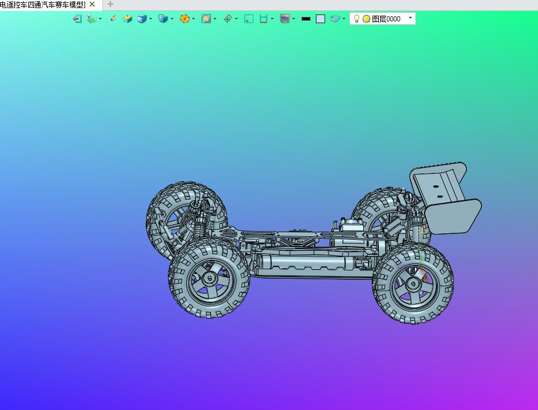Expand the monitor display dropdown
This screenshot has width=538, height=410.
point(294,19)
